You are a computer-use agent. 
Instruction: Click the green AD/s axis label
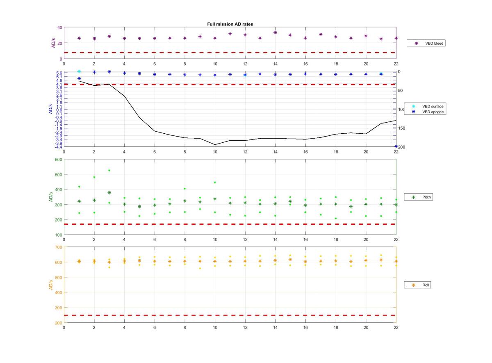(x=51, y=196)
